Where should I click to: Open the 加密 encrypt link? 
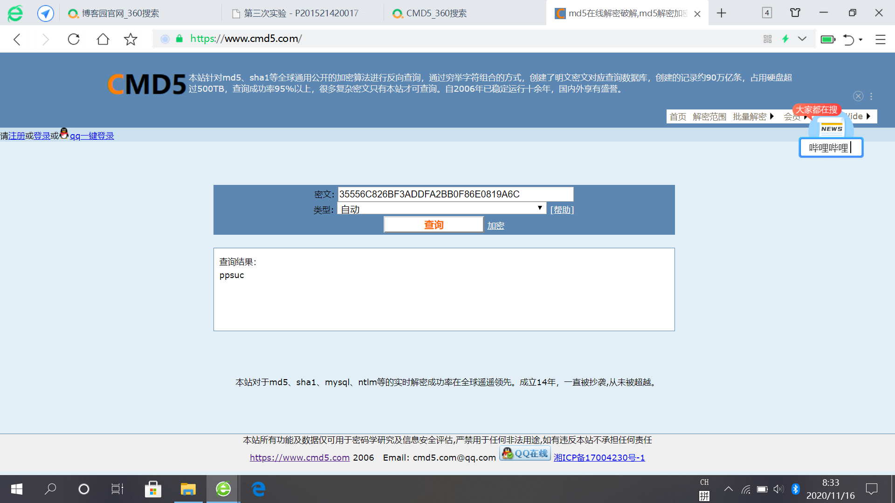[x=496, y=225]
